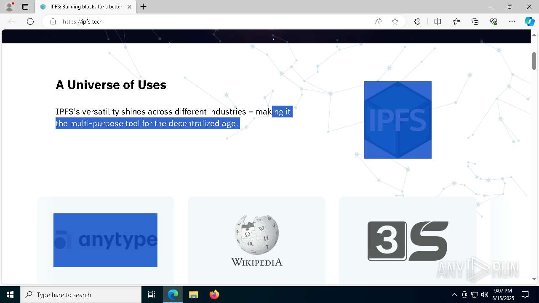This screenshot has height=303, width=539.
Task: Switch to Microsoft Edge in taskbar
Action: click(173, 295)
